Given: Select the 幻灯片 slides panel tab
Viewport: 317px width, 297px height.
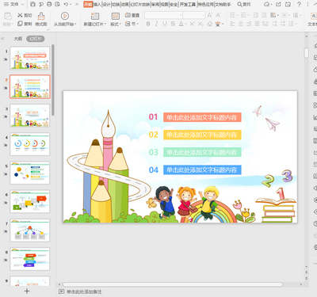Looking at the screenshot, I should tap(36, 39).
